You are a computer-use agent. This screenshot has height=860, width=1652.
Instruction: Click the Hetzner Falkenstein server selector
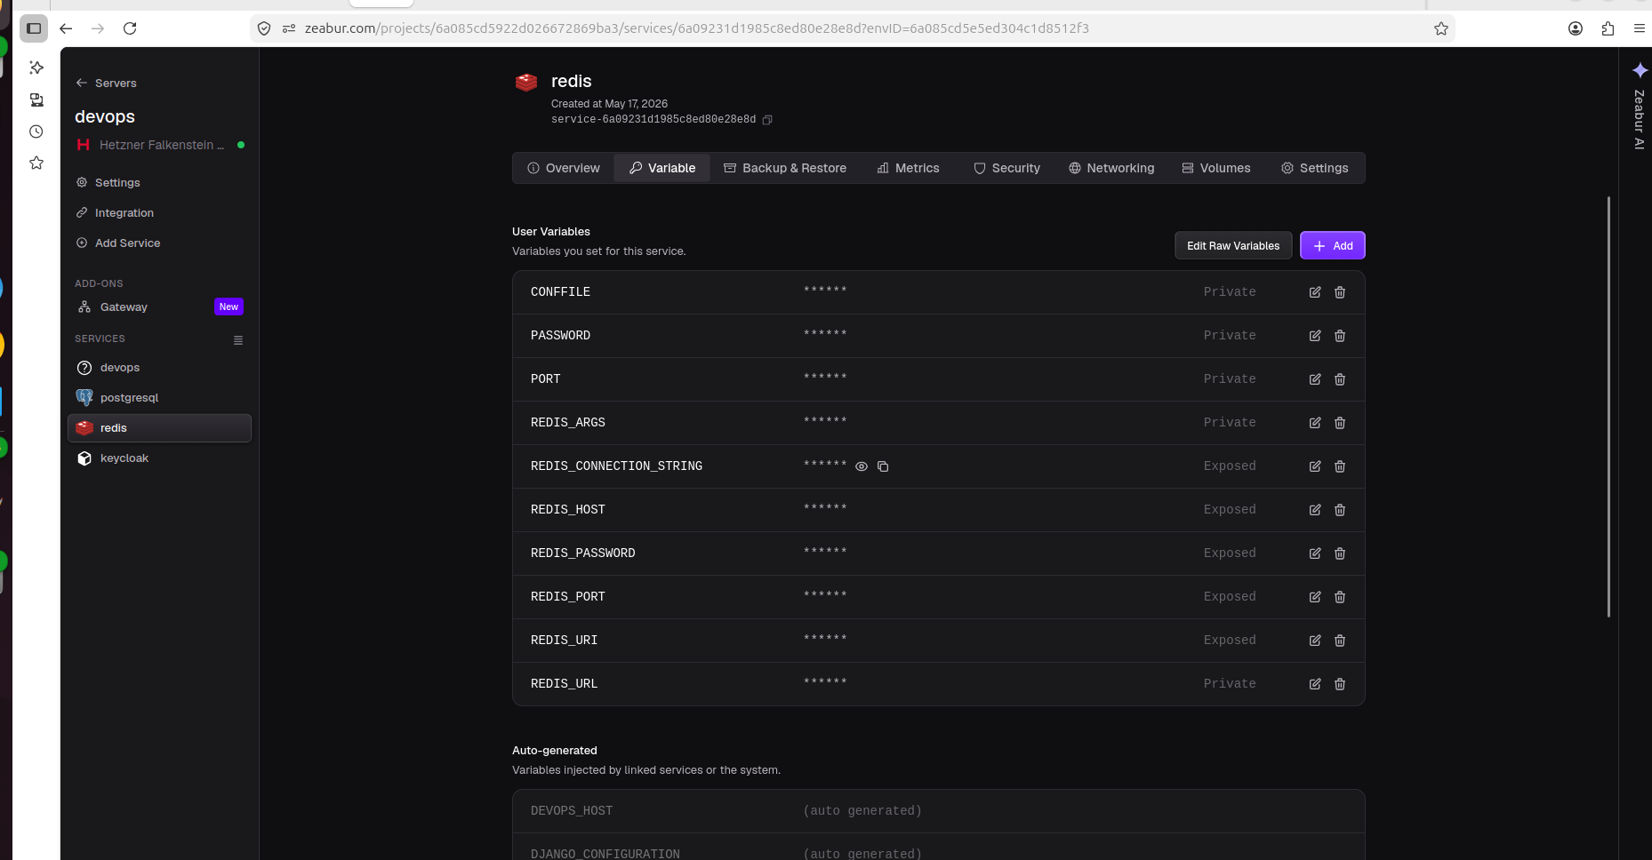click(160, 145)
